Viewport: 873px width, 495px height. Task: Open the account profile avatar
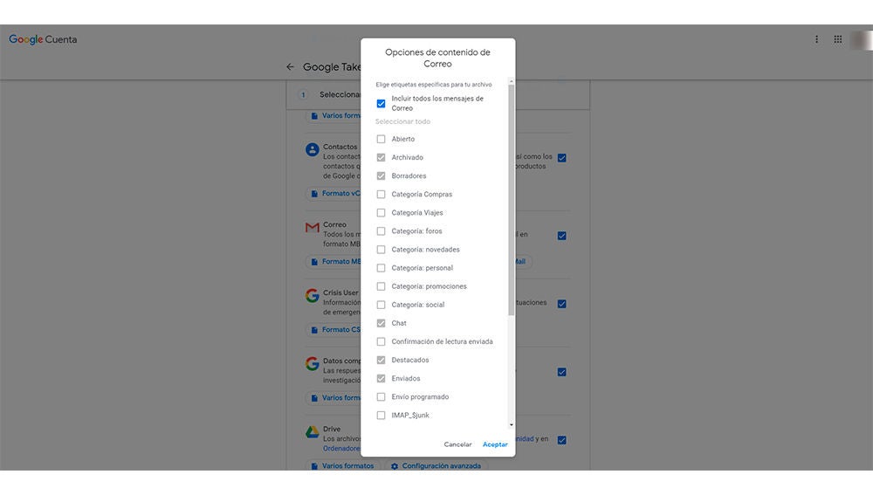pos(863,40)
